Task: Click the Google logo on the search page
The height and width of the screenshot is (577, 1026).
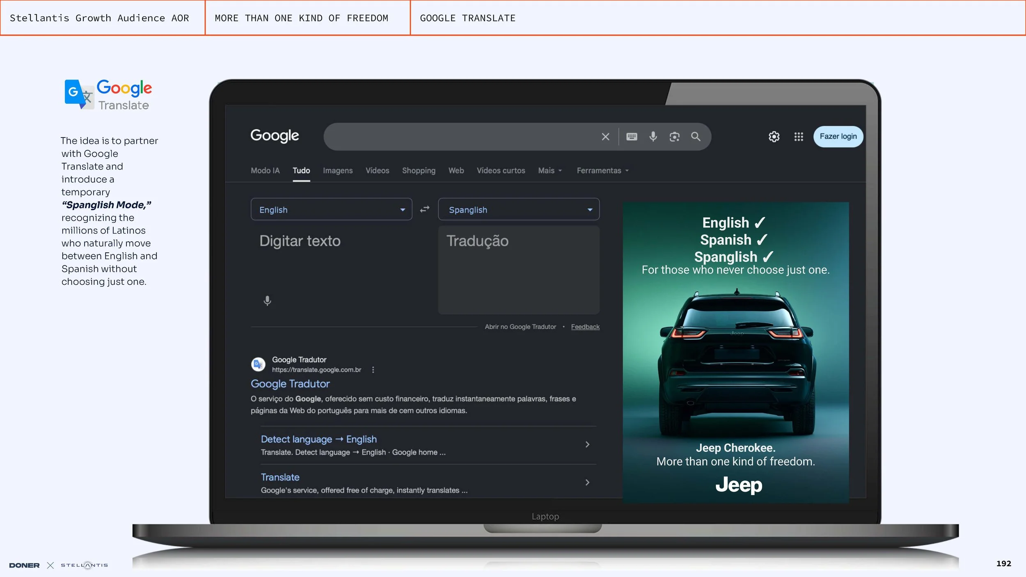Action: coord(275,136)
